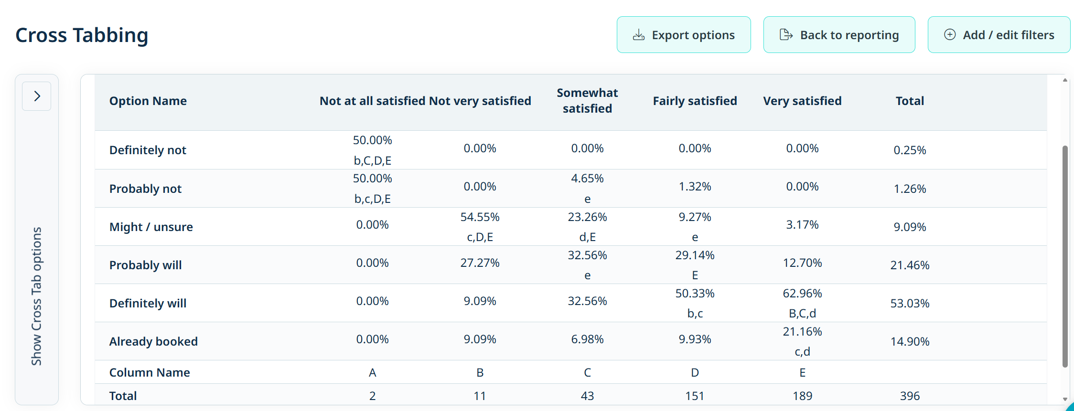Select the Might / unsure row label
1074x411 pixels.
point(151,227)
